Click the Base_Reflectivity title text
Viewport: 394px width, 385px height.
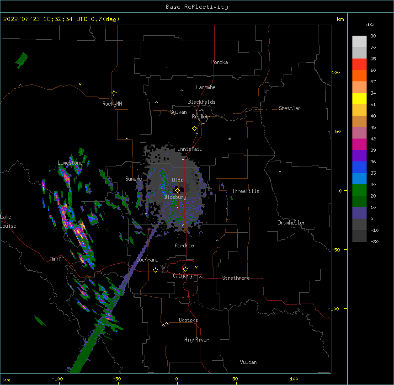pos(197,7)
